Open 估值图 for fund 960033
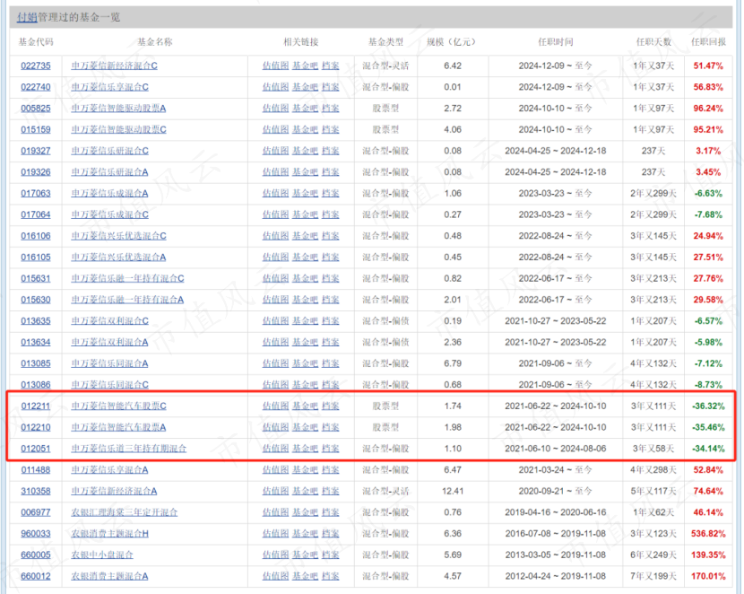 (275, 533)
